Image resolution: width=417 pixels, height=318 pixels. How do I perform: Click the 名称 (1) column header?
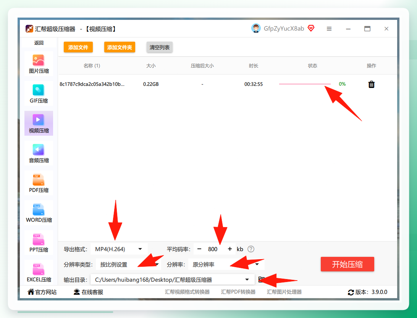pyautogui.click(x=92, y=66)
